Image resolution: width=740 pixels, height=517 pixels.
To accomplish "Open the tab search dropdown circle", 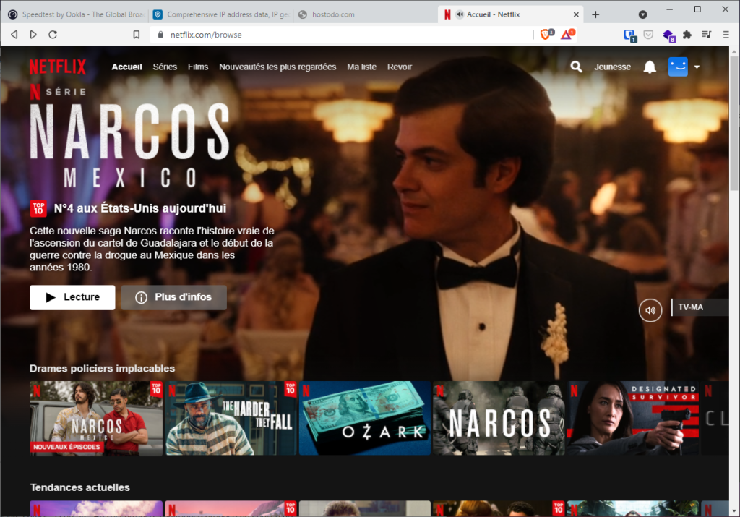I will pos(642,14).
